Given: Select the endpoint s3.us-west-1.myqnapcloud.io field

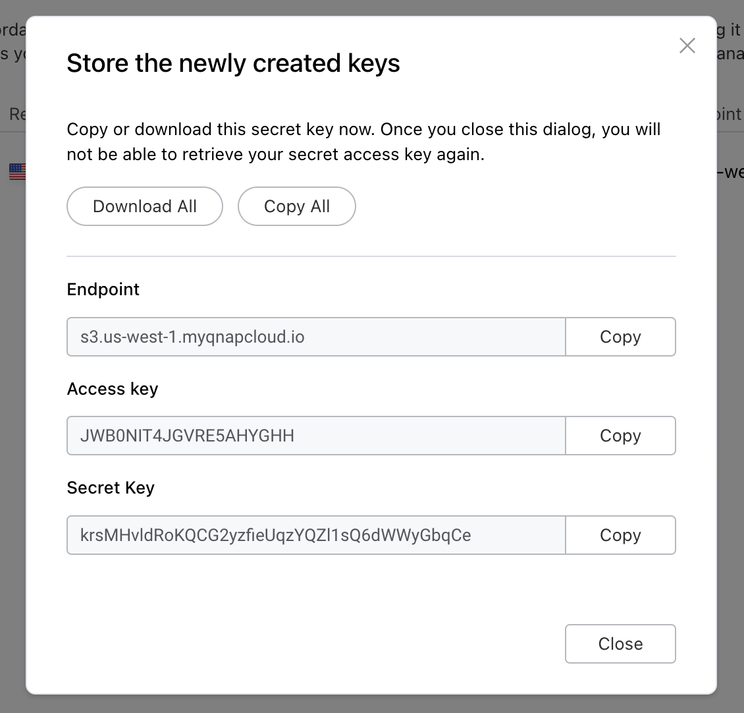Looking at the screenshot, I should [x=316, y=337].
